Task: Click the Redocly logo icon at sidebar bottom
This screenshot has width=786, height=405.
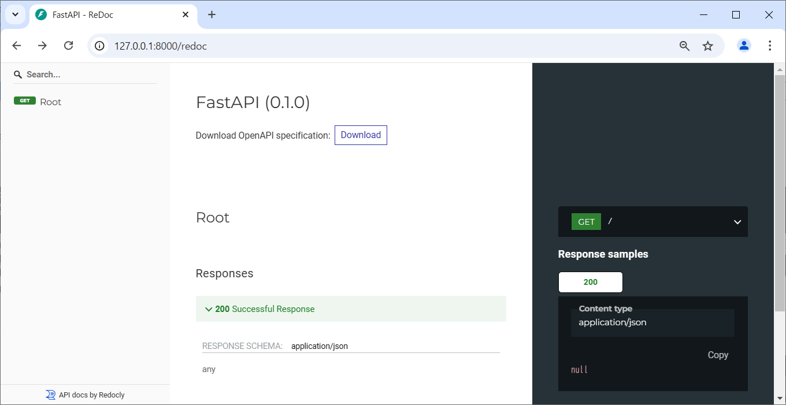Action: pos(50,395)
